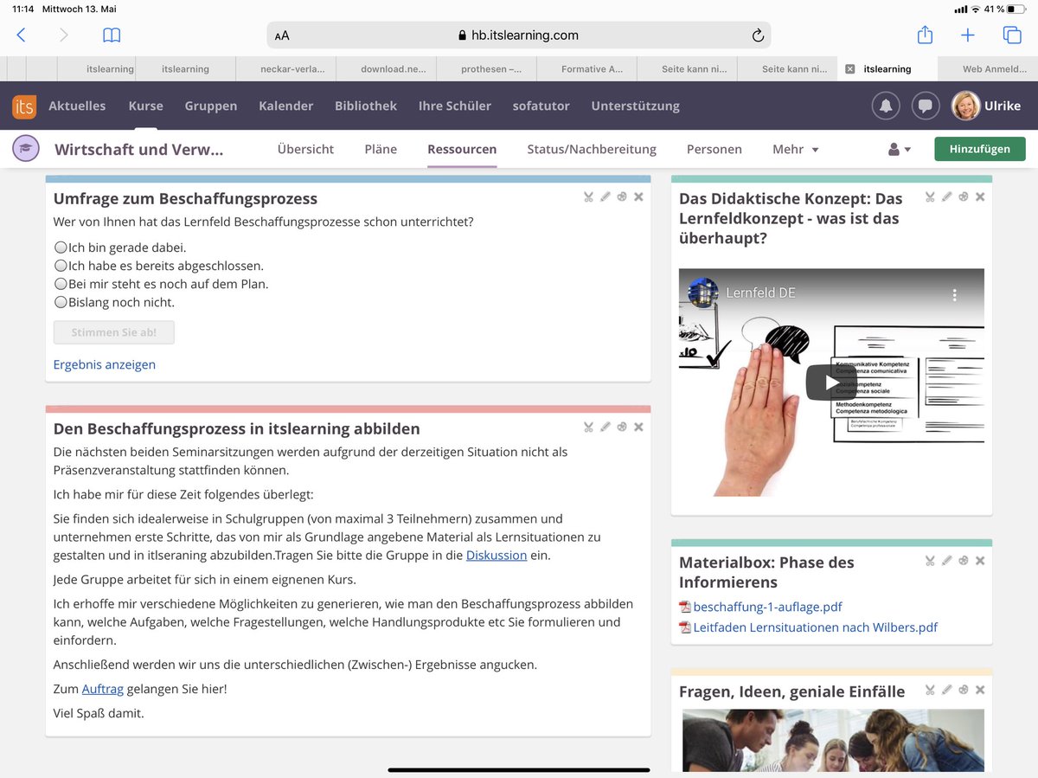Change color of Den Beschaffungsprozess in itslearning block
1038x778 pixels.
point(622,427)
